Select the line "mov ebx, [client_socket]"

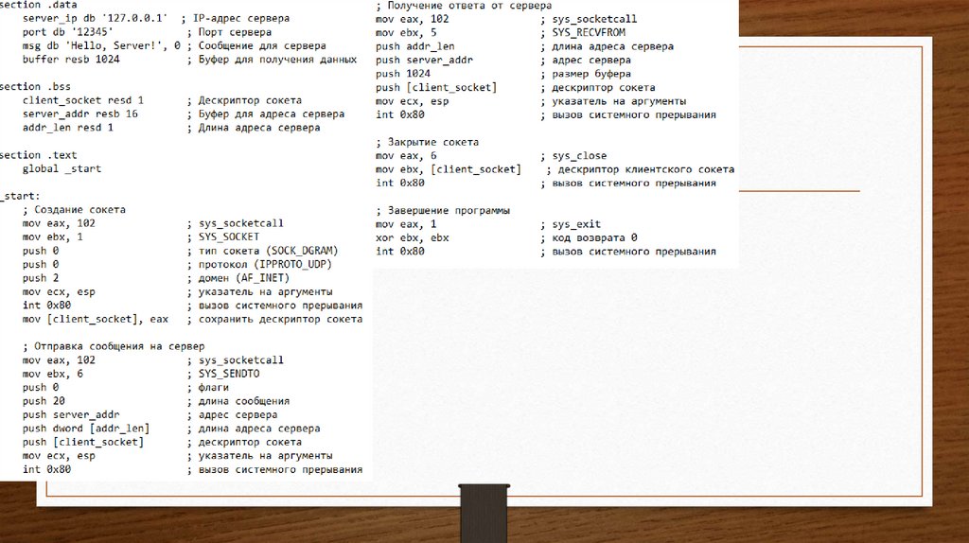(x=449, y=169)
